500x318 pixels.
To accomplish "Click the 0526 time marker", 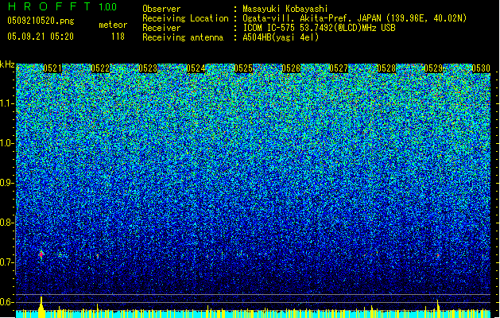I will click(x=291, y=68).
